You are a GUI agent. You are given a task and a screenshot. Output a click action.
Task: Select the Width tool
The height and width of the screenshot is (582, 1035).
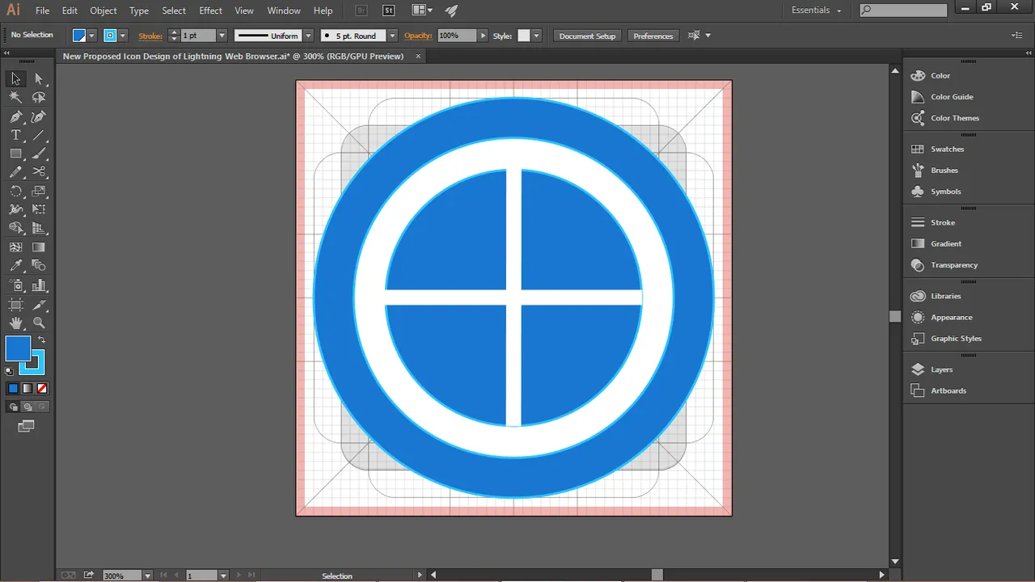click(15, 210)
